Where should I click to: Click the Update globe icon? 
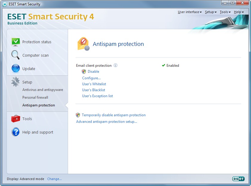(x=16, y=68)
